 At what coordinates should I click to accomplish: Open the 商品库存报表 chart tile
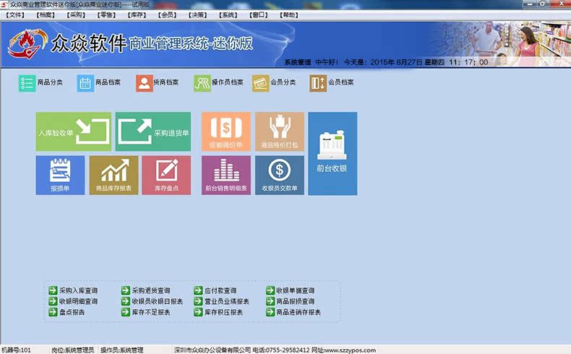tap(113, 176)
